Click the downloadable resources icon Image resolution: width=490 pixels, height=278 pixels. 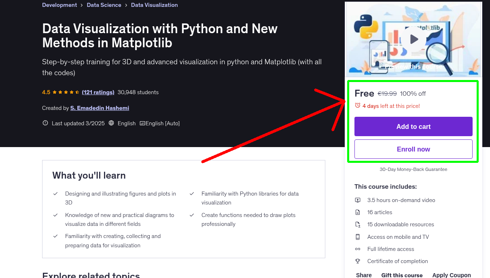(358, 224)
